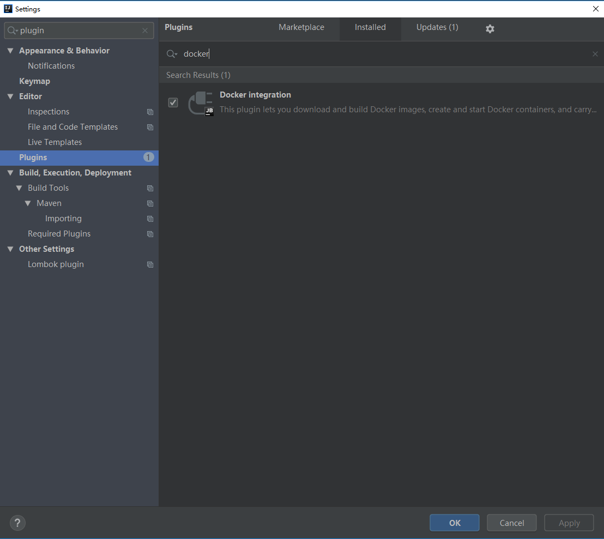
Task: Select Keymap in settings tree
Action: [x=35, y=81]
